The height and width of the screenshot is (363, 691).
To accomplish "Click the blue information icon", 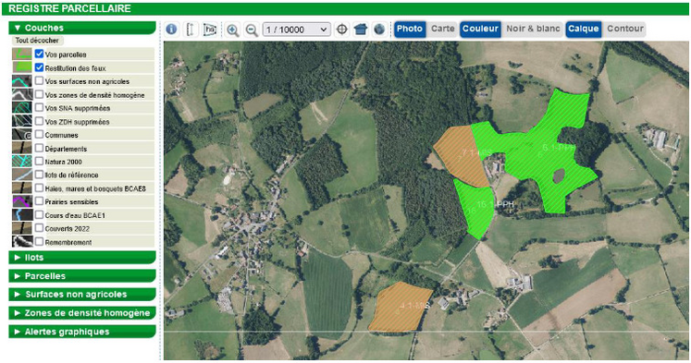I will coord(171,30).
